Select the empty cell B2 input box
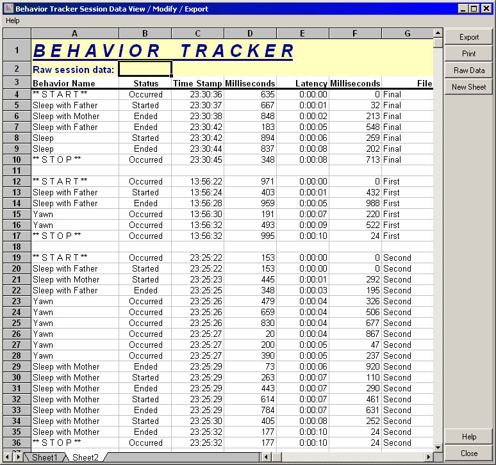This screenshot has width=496, height=465. coord(145,69)
